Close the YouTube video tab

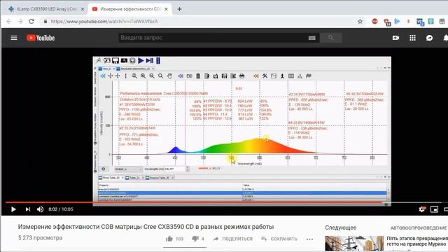(166, 9)
